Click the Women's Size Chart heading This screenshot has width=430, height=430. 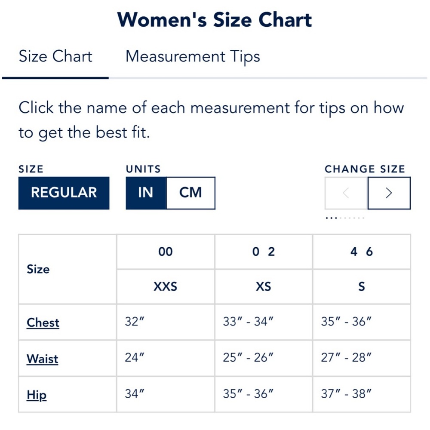pos(215,20)
